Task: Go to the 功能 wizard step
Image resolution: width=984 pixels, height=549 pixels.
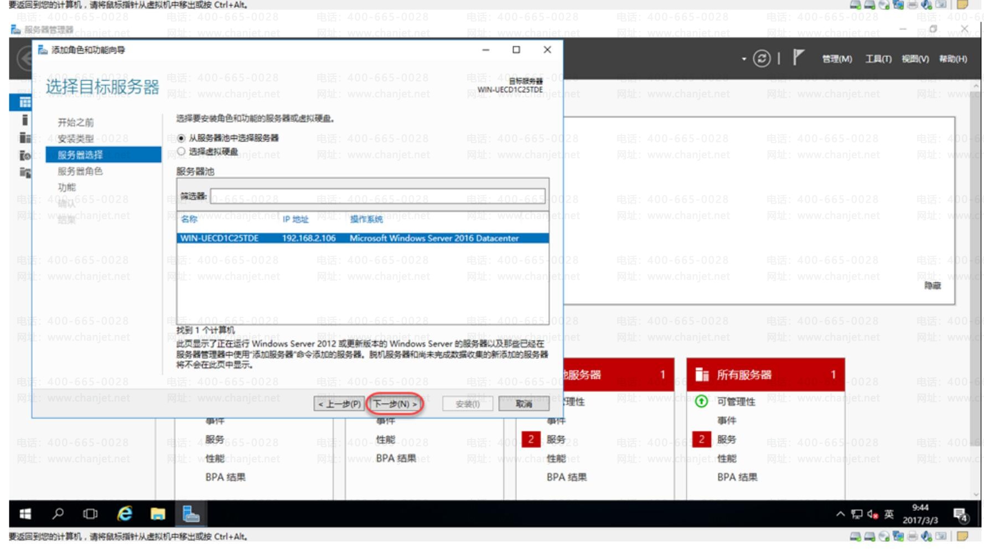Action: tap(67, 187)
